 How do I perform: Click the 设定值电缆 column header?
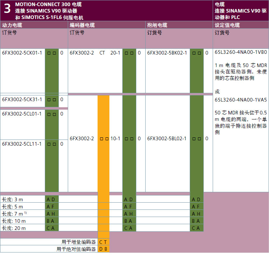coord(227,25)
